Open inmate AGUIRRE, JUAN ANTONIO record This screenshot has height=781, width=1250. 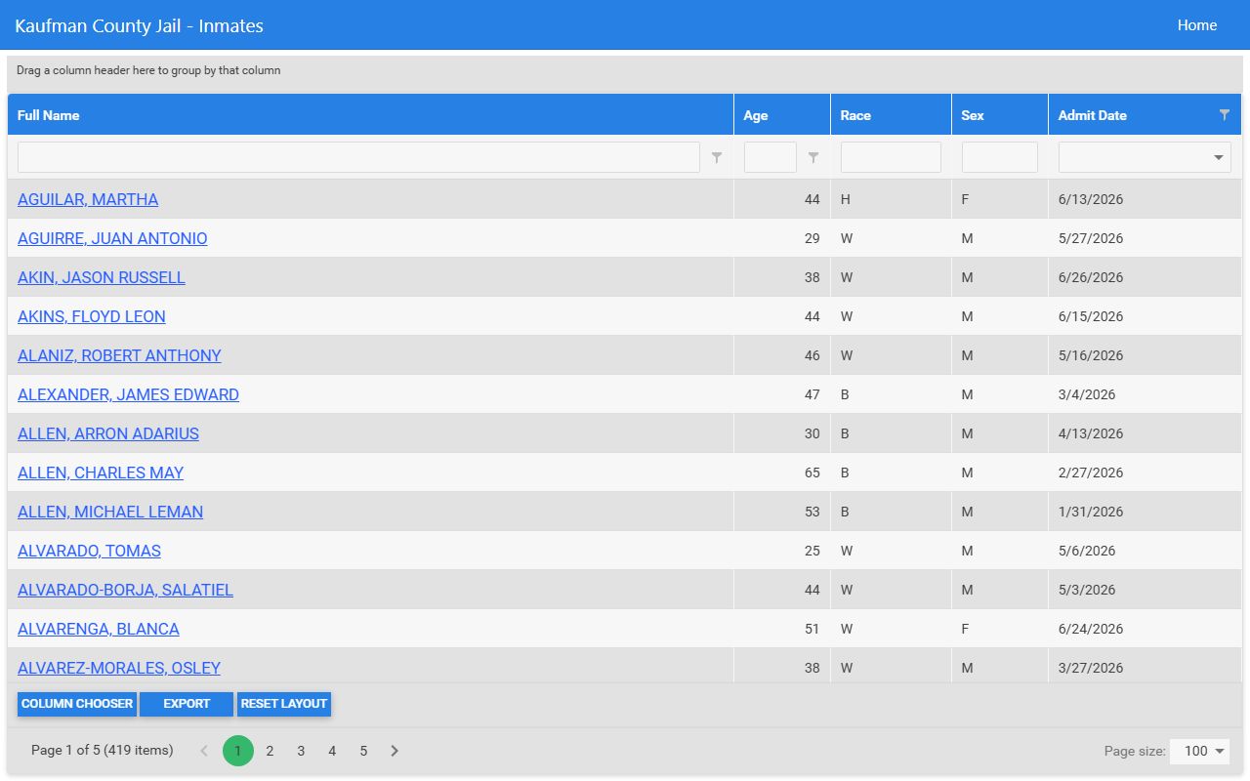pyautogui.click(x=112, y=238)
